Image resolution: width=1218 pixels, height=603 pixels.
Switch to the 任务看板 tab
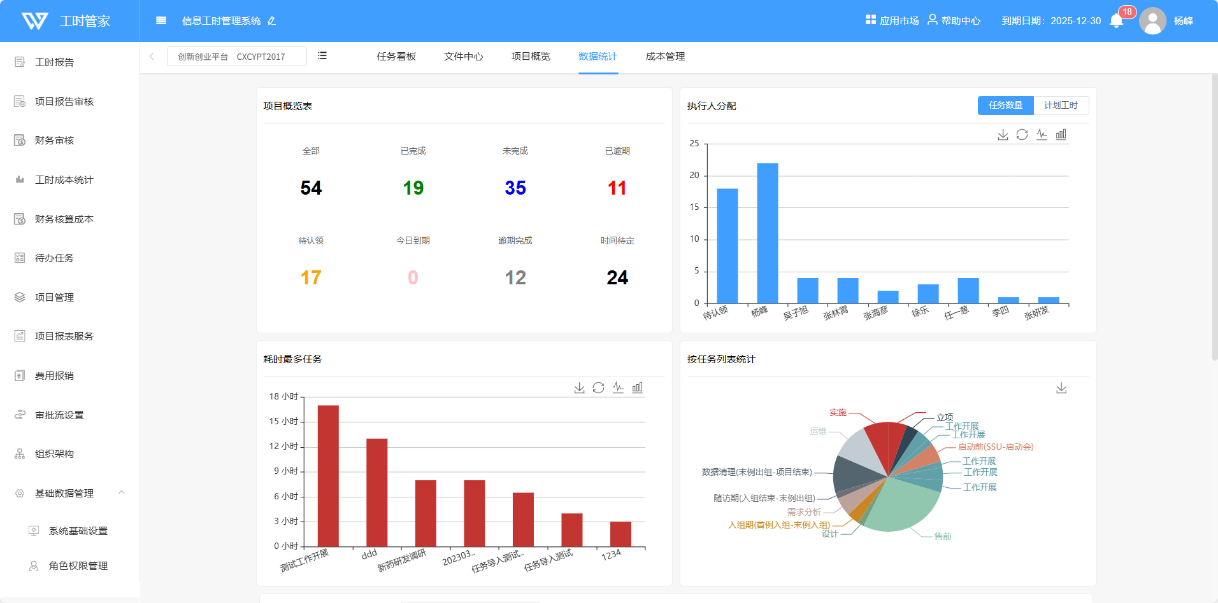[x=396, y=57]
